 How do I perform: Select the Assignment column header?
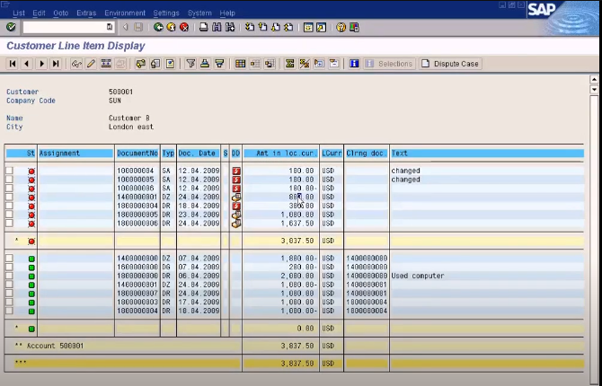(76, 154)
